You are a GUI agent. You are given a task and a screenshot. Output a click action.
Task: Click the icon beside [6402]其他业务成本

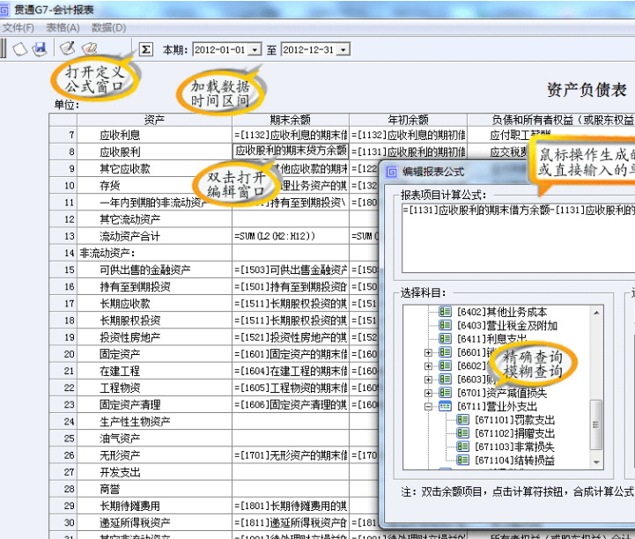[x=445, y=312]
